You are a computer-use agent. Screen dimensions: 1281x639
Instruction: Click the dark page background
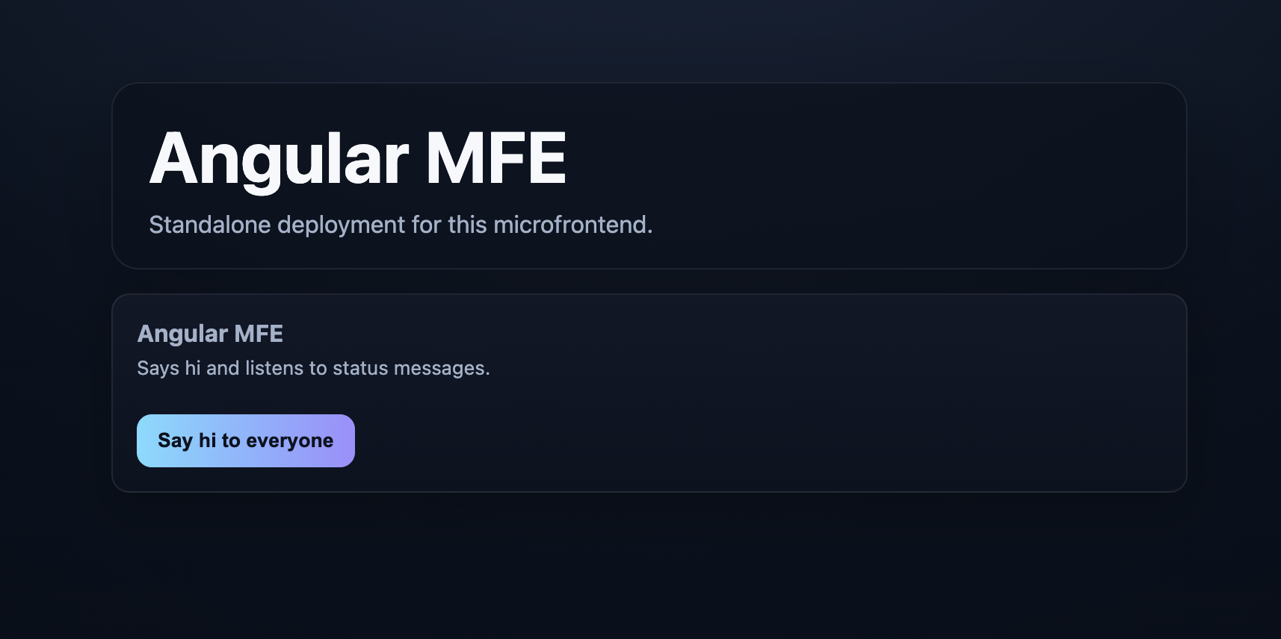pos(52,321)
